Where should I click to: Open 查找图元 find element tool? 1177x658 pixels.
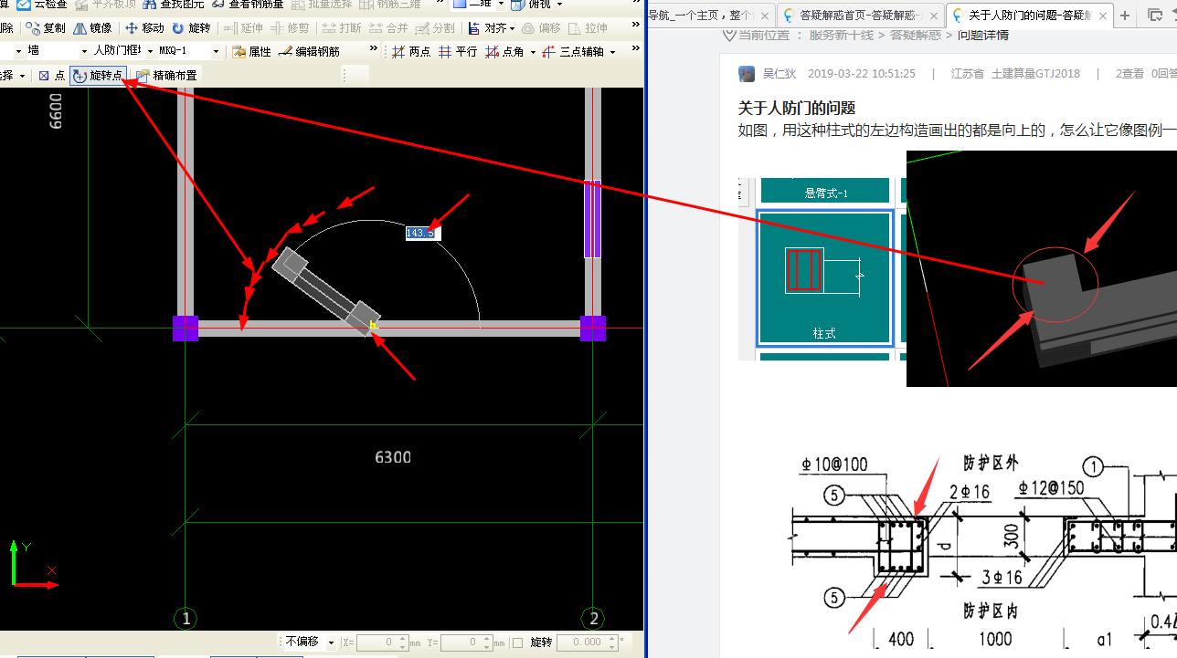(x=174, y=5)
